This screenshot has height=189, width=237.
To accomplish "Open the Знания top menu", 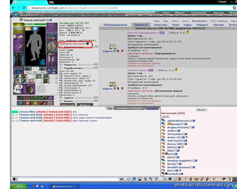I will (166, 13).
